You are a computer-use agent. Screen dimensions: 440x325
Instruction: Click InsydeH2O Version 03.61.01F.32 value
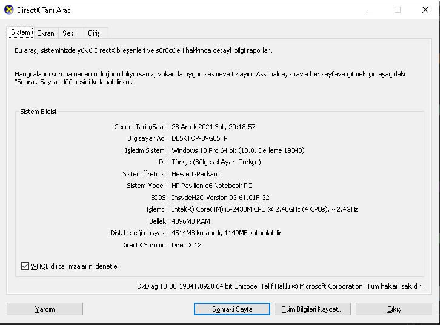coord(220,198)
